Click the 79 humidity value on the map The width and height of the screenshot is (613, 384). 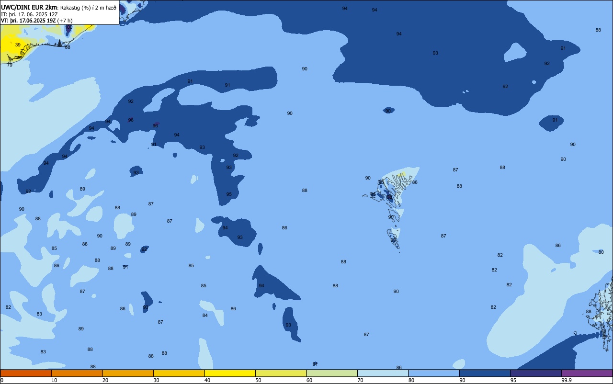pyautogui.click(x=10, y=65)
